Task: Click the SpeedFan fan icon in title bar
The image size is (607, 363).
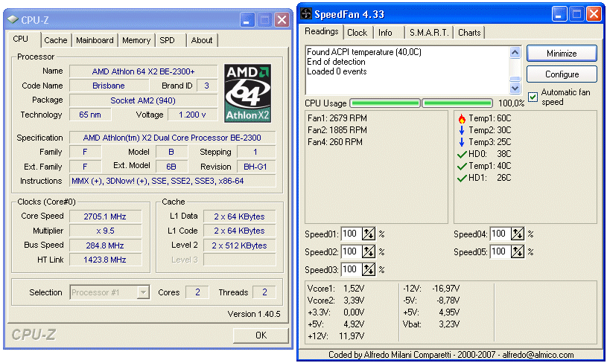Action: pos(306,14)
